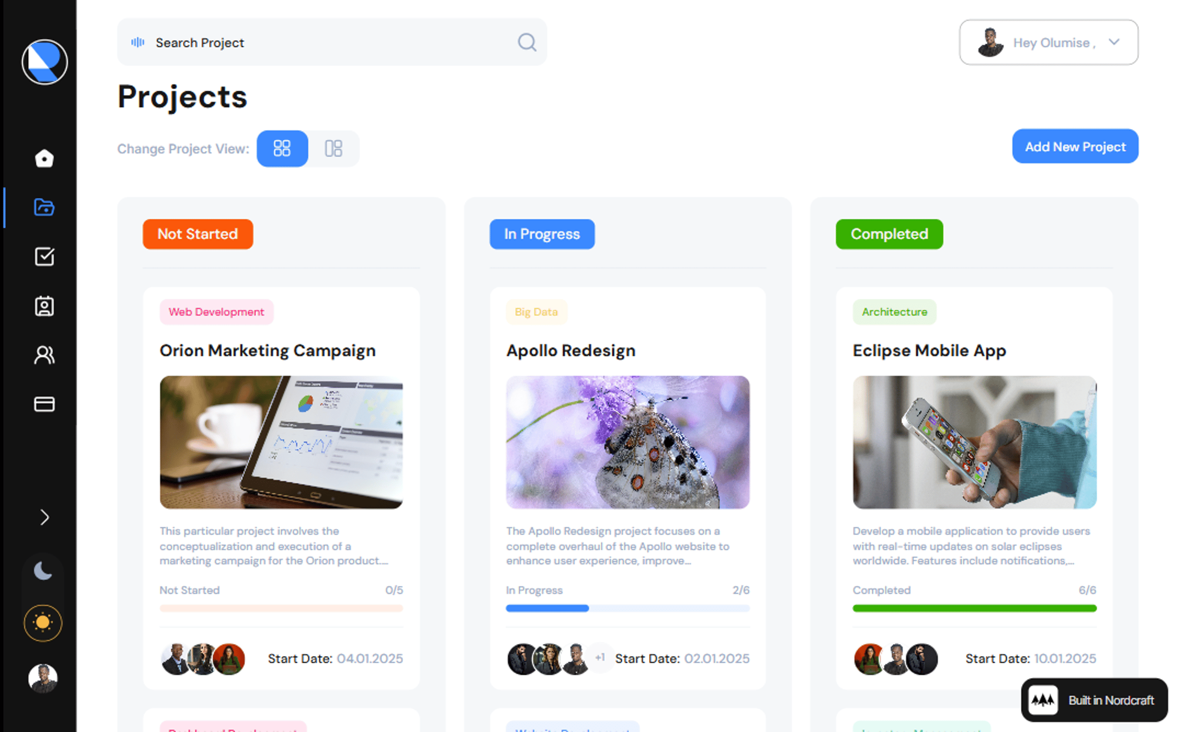Screen dimensions: 1177x732
Task: Open the Home page from sidebar
Action: pyautogui.click(x=44, y=158)
